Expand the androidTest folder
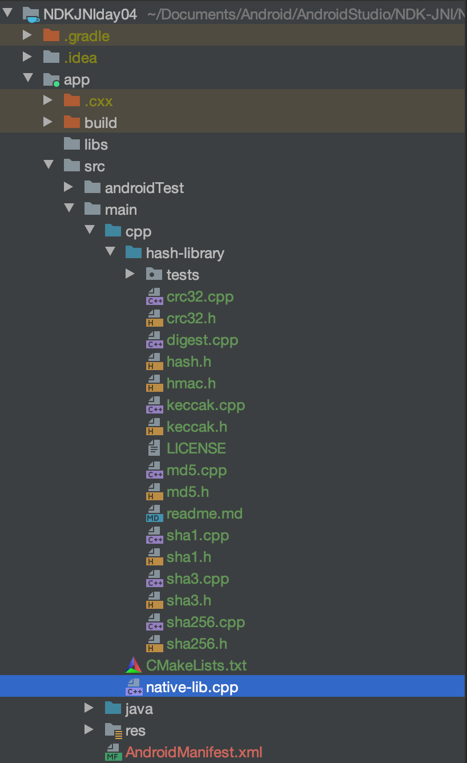 (69, 187)
